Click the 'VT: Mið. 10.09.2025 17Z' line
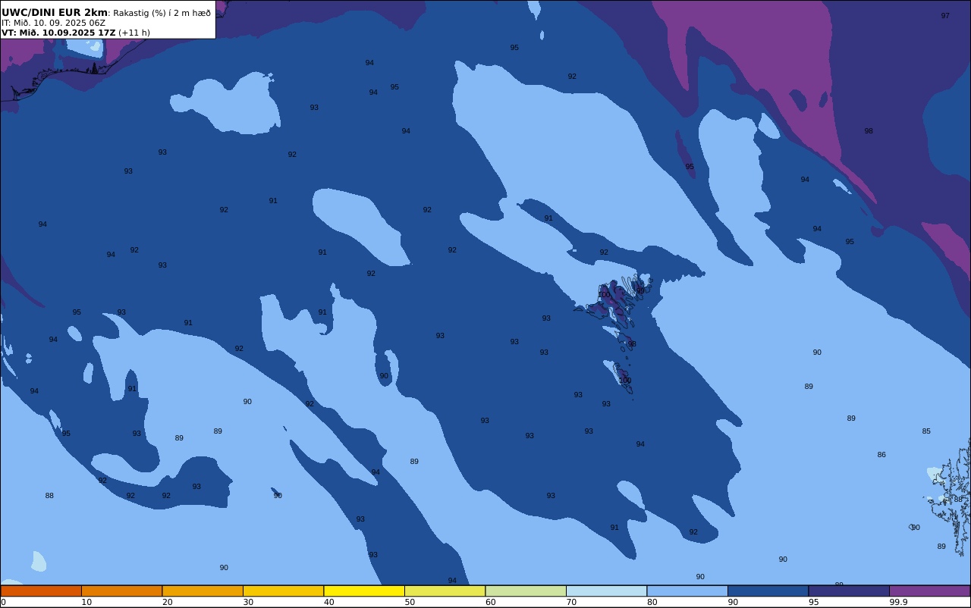The width and height of the screenshot is (971, 608). [x=58, y=33]
